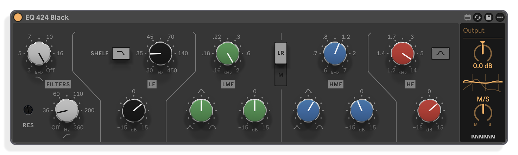Screen dimensions: 518x155
Task: Click the hot-swap preset icon in title bar
Action: (x=478, y=17)
